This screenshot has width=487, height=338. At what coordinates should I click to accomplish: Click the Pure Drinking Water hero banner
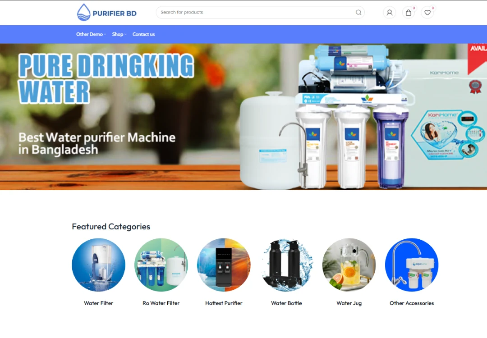243,117
